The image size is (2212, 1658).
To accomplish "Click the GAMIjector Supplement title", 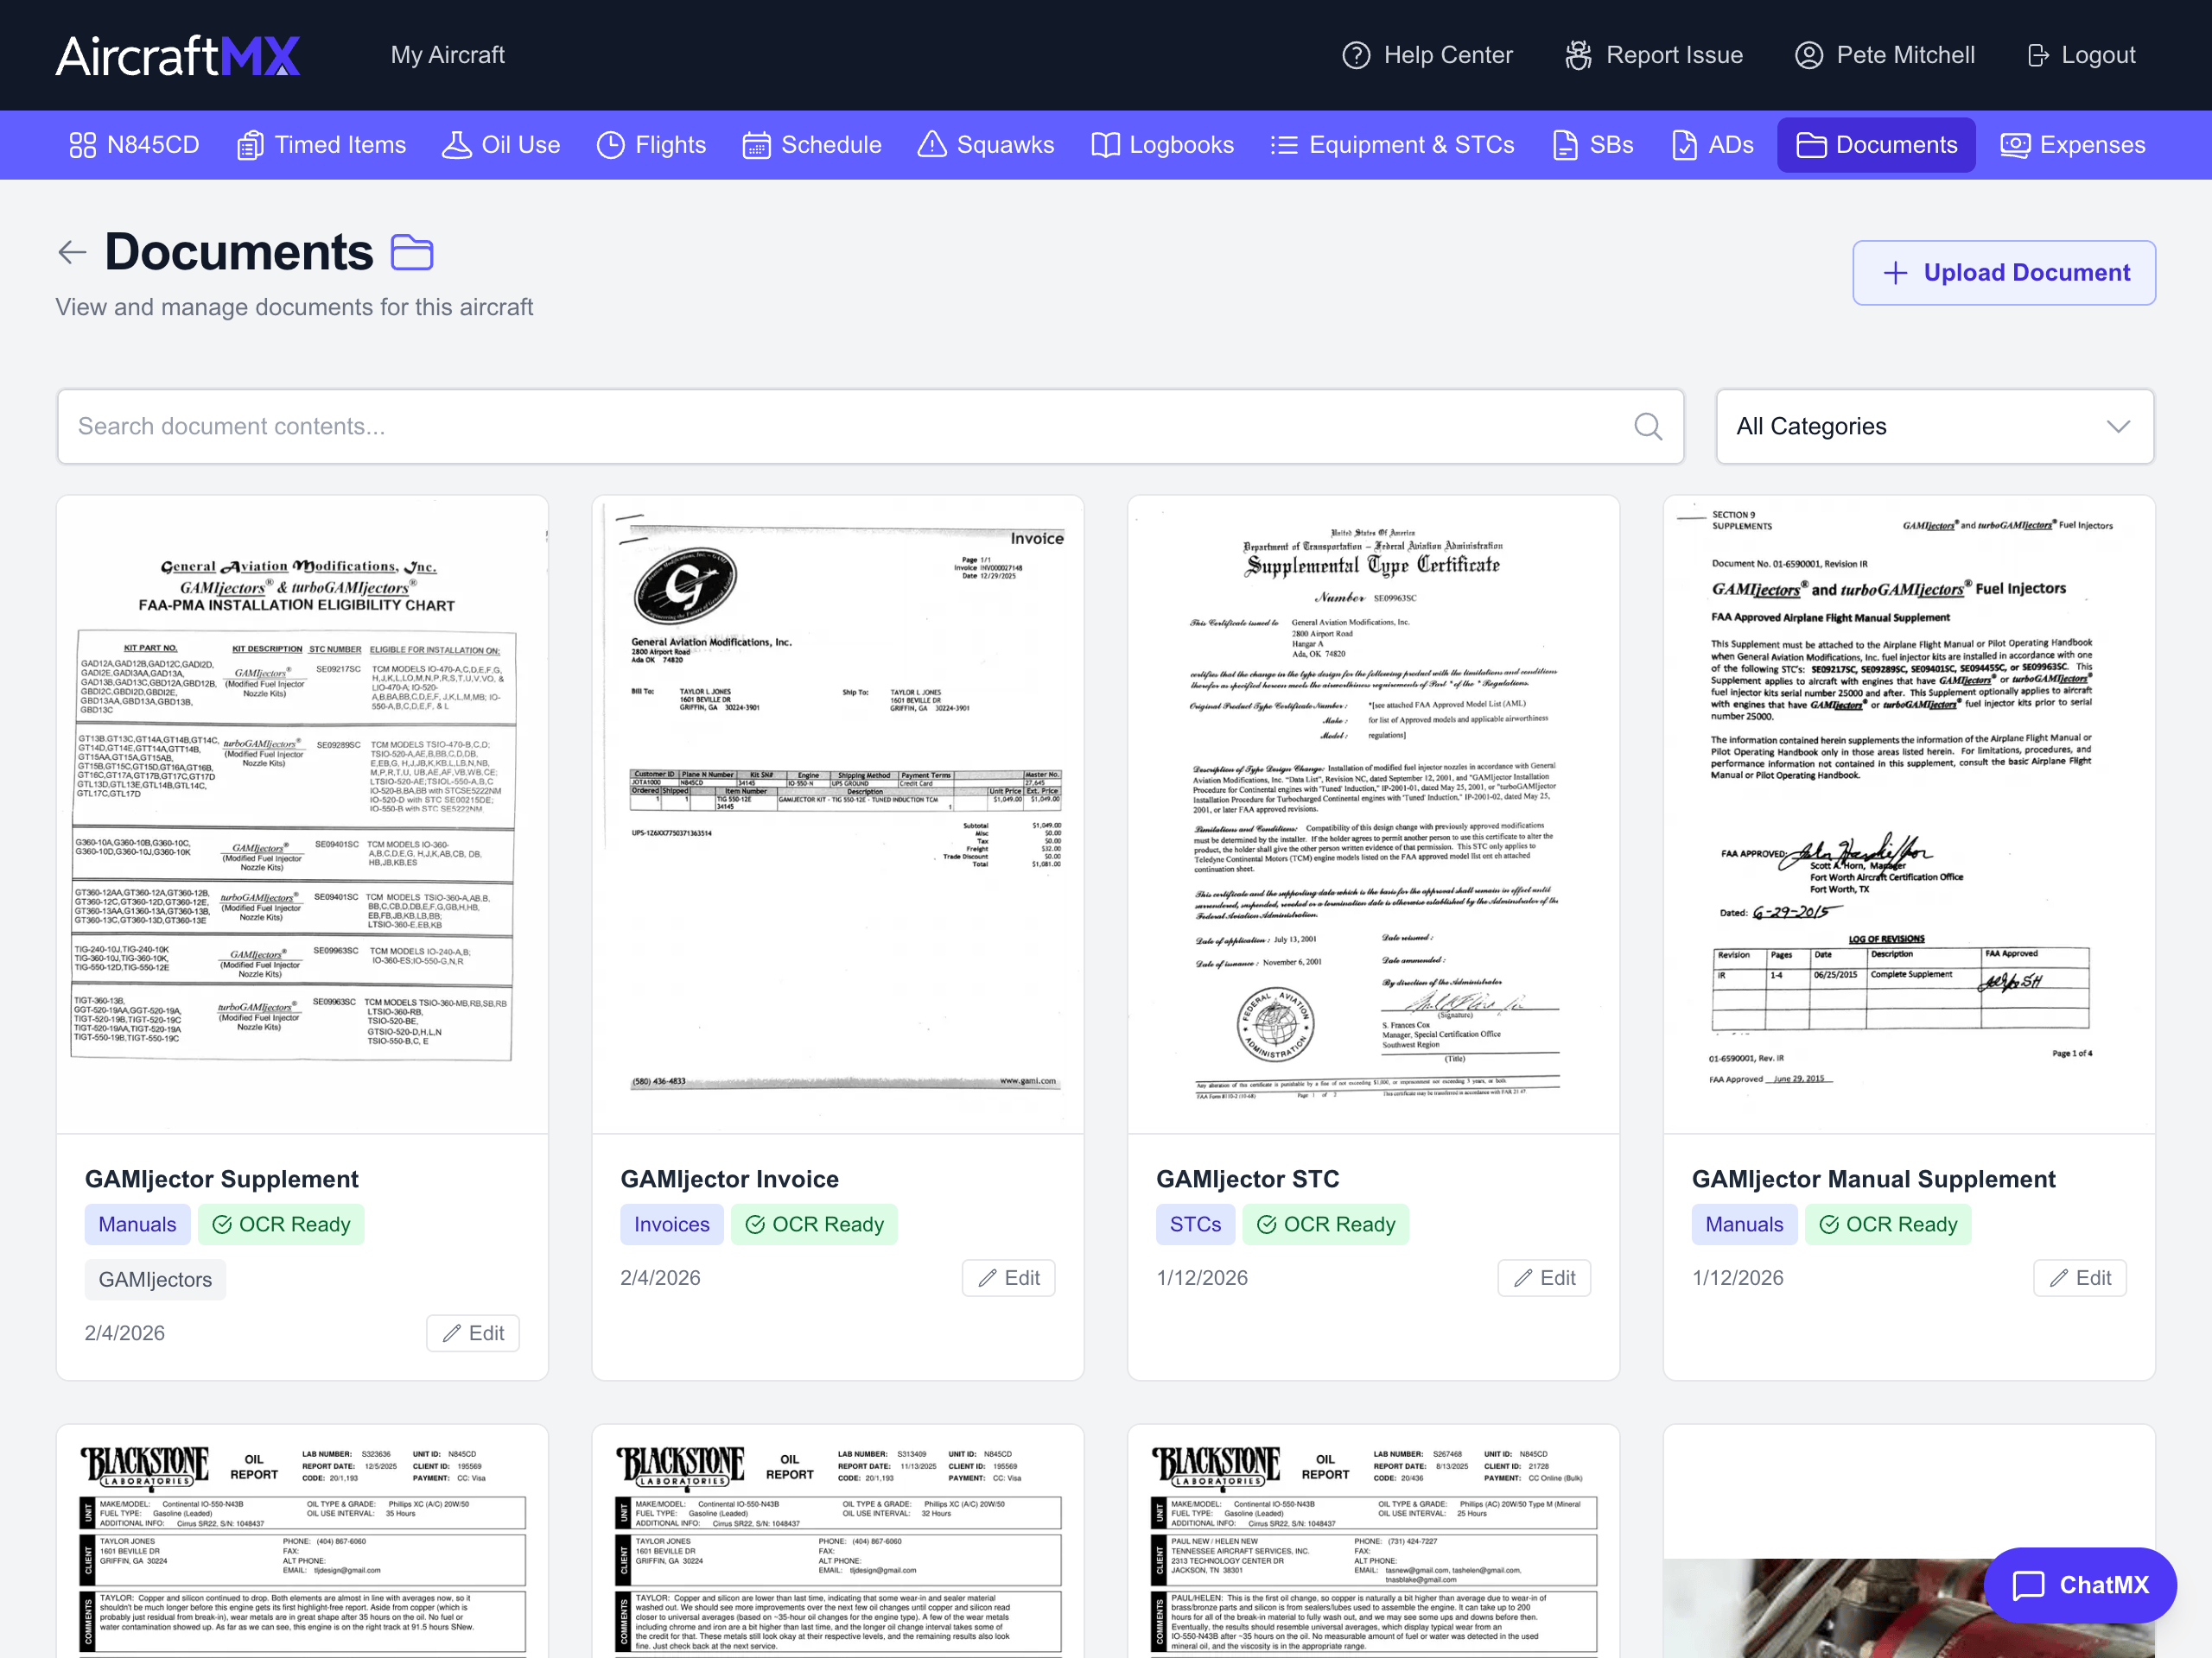I will tap(221, 1180).
